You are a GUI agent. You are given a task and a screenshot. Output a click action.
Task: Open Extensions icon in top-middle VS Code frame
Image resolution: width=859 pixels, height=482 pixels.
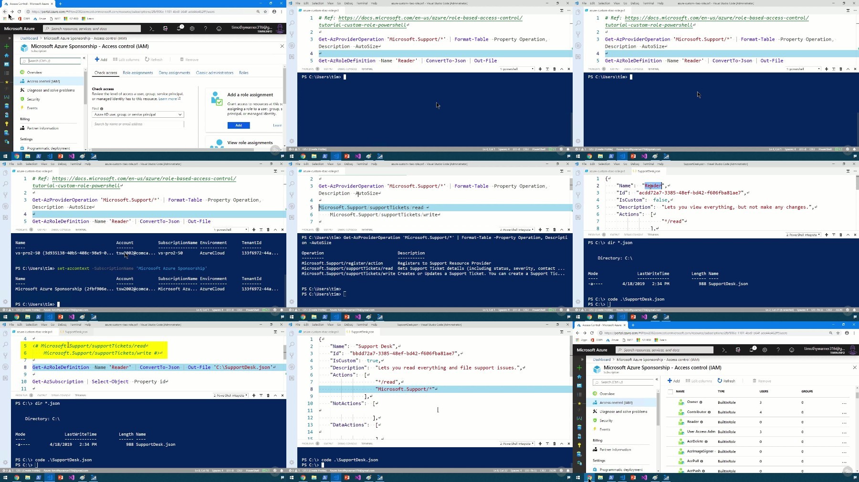pos(292,57)
